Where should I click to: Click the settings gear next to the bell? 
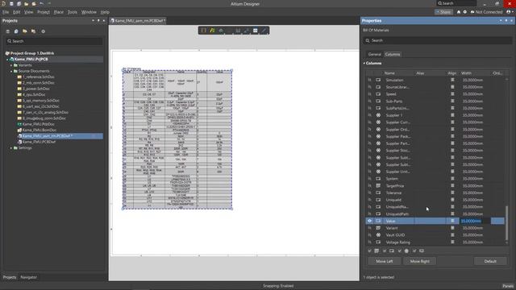[465, 12]
